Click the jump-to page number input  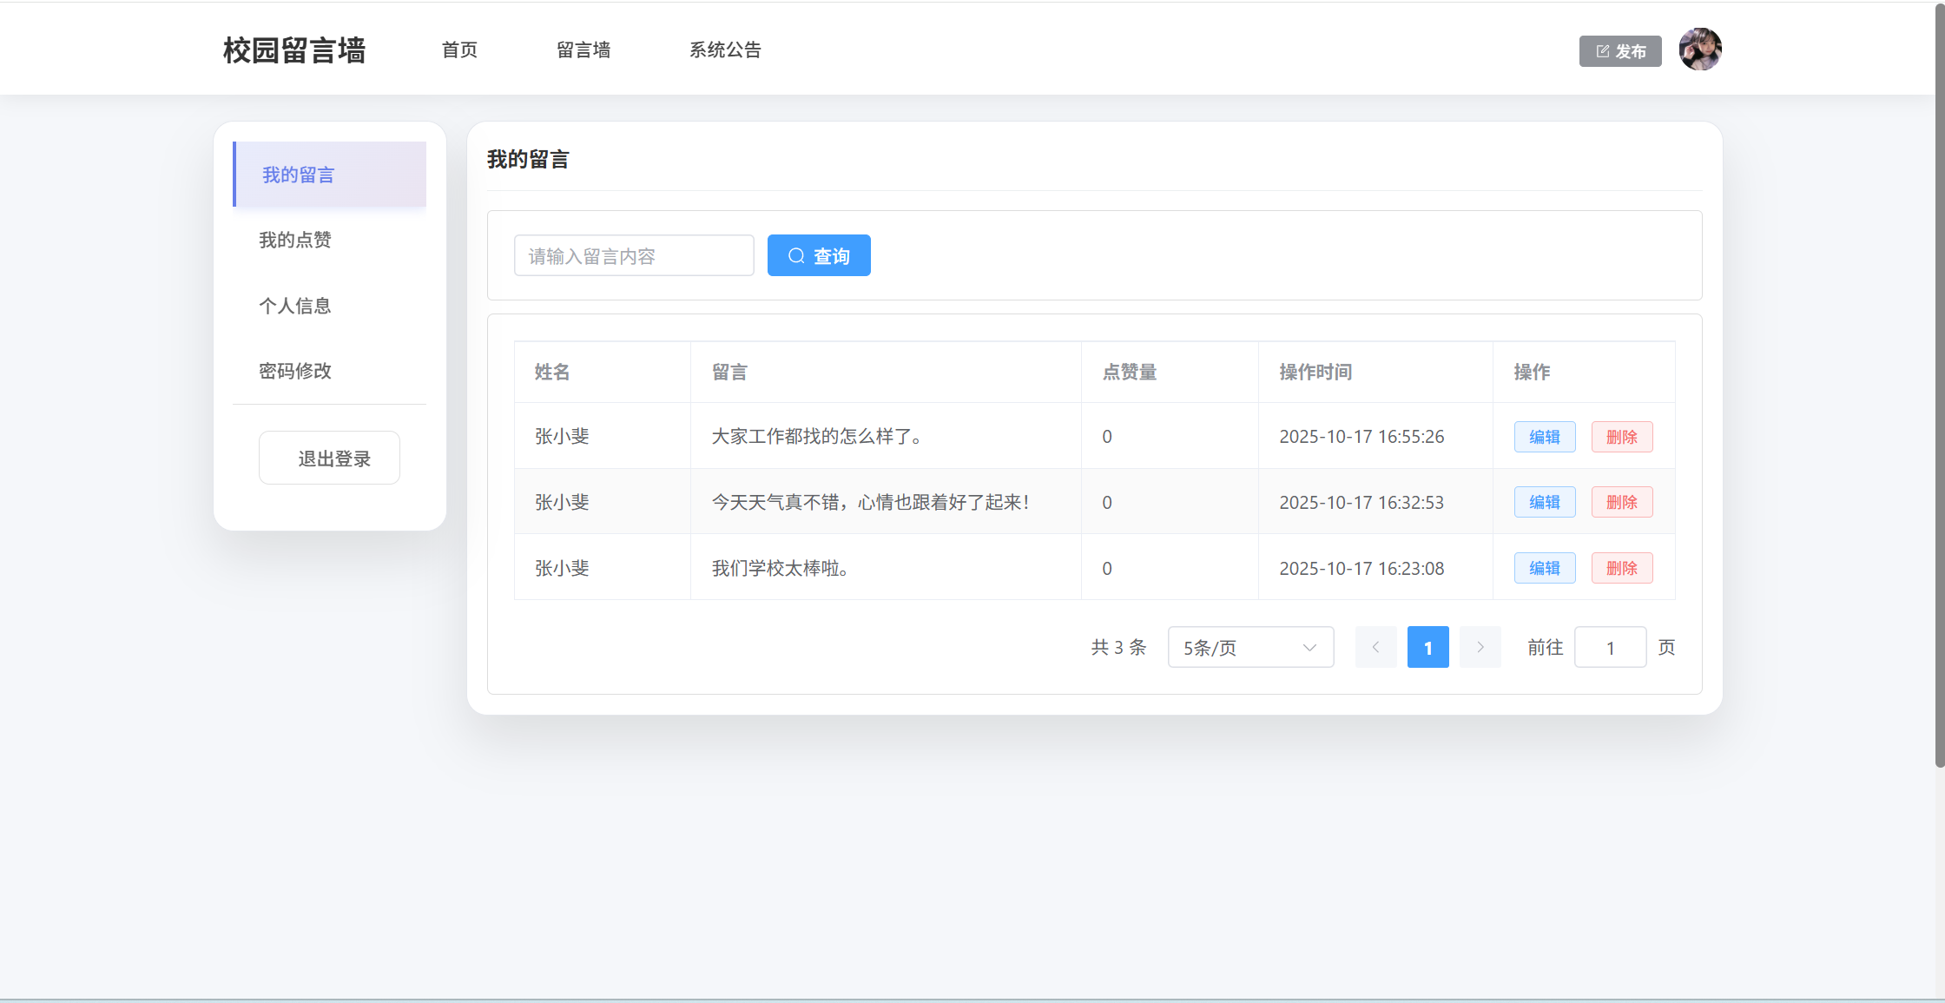(1609, 647)
